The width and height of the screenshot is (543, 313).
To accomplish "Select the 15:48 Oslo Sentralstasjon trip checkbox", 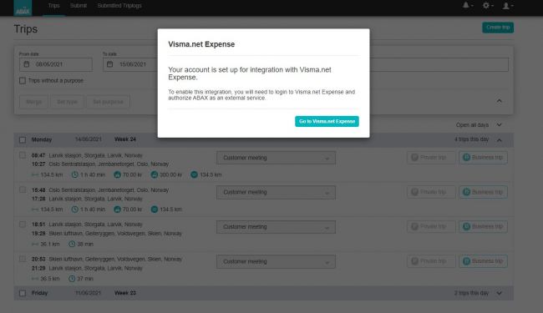I will pos(23,189).
